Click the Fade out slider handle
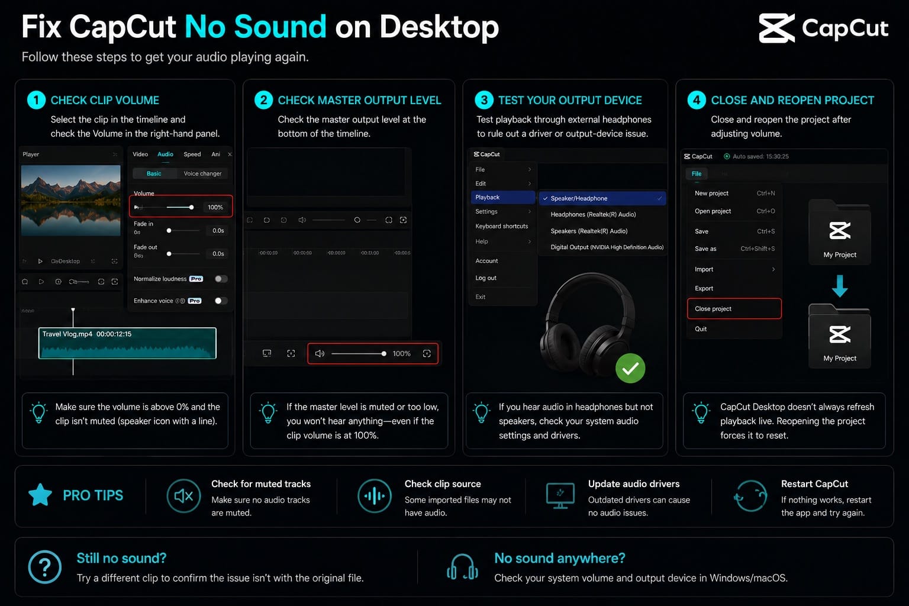 [169, 254]
